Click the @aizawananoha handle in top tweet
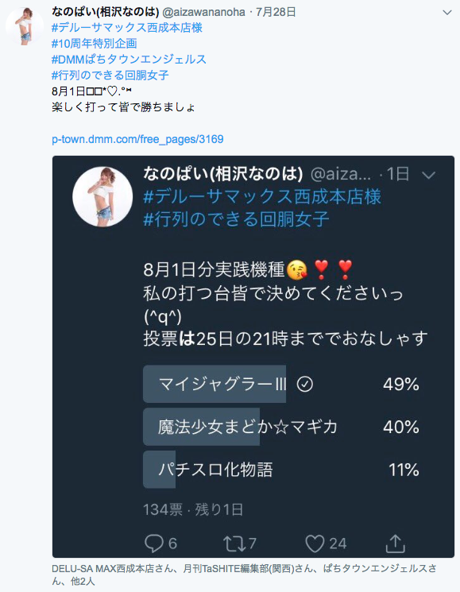Viewport: 460px width, 592px height. [x=203, y=12]
